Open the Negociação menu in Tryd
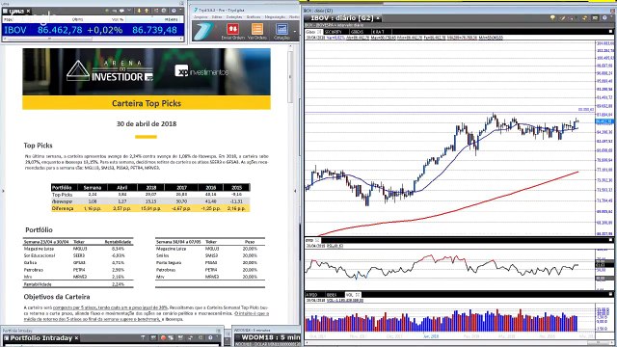The width and height of the screenshot is (617, 347). 275,17
